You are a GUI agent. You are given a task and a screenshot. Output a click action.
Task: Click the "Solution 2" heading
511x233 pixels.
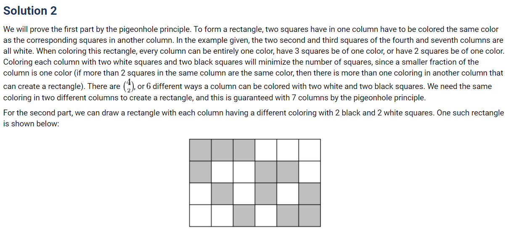30,11
